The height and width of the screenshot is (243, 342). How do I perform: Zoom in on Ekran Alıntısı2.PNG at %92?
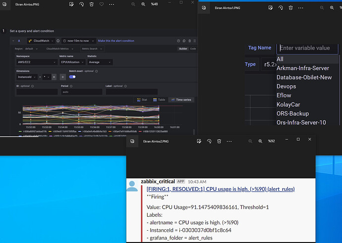260,141
